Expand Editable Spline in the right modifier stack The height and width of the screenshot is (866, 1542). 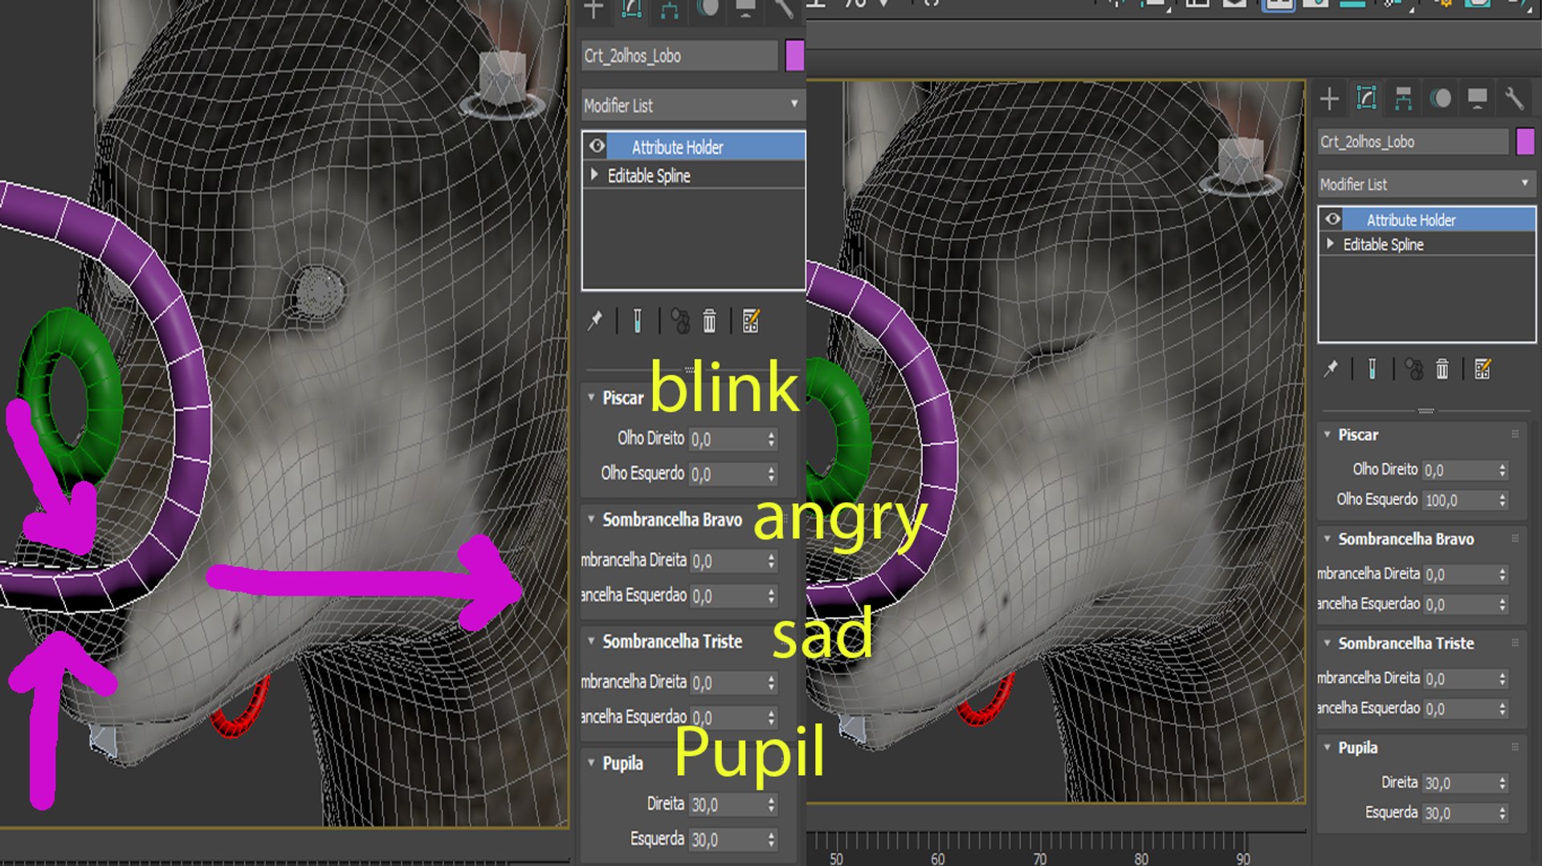point(1330,243)
